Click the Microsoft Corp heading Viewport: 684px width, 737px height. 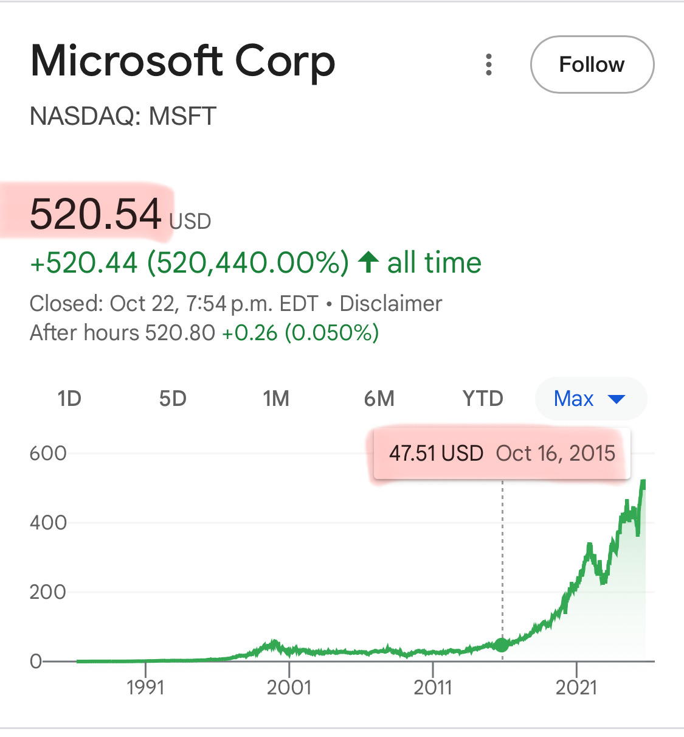(x=182, y=62)
